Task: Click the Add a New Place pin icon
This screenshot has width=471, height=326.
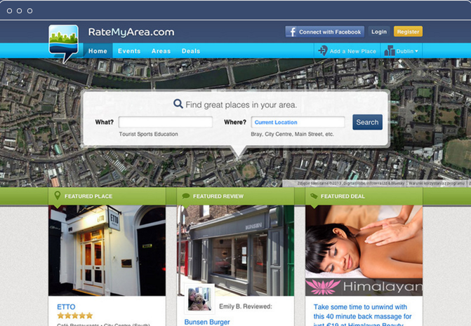Action: click(323, 50)
